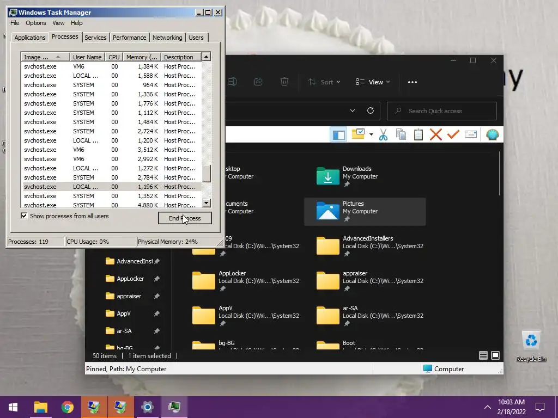Click the process list scrollbar thumb
This screenshot has height=418, width=558.
pyautogui.click(x=207, y=173)
